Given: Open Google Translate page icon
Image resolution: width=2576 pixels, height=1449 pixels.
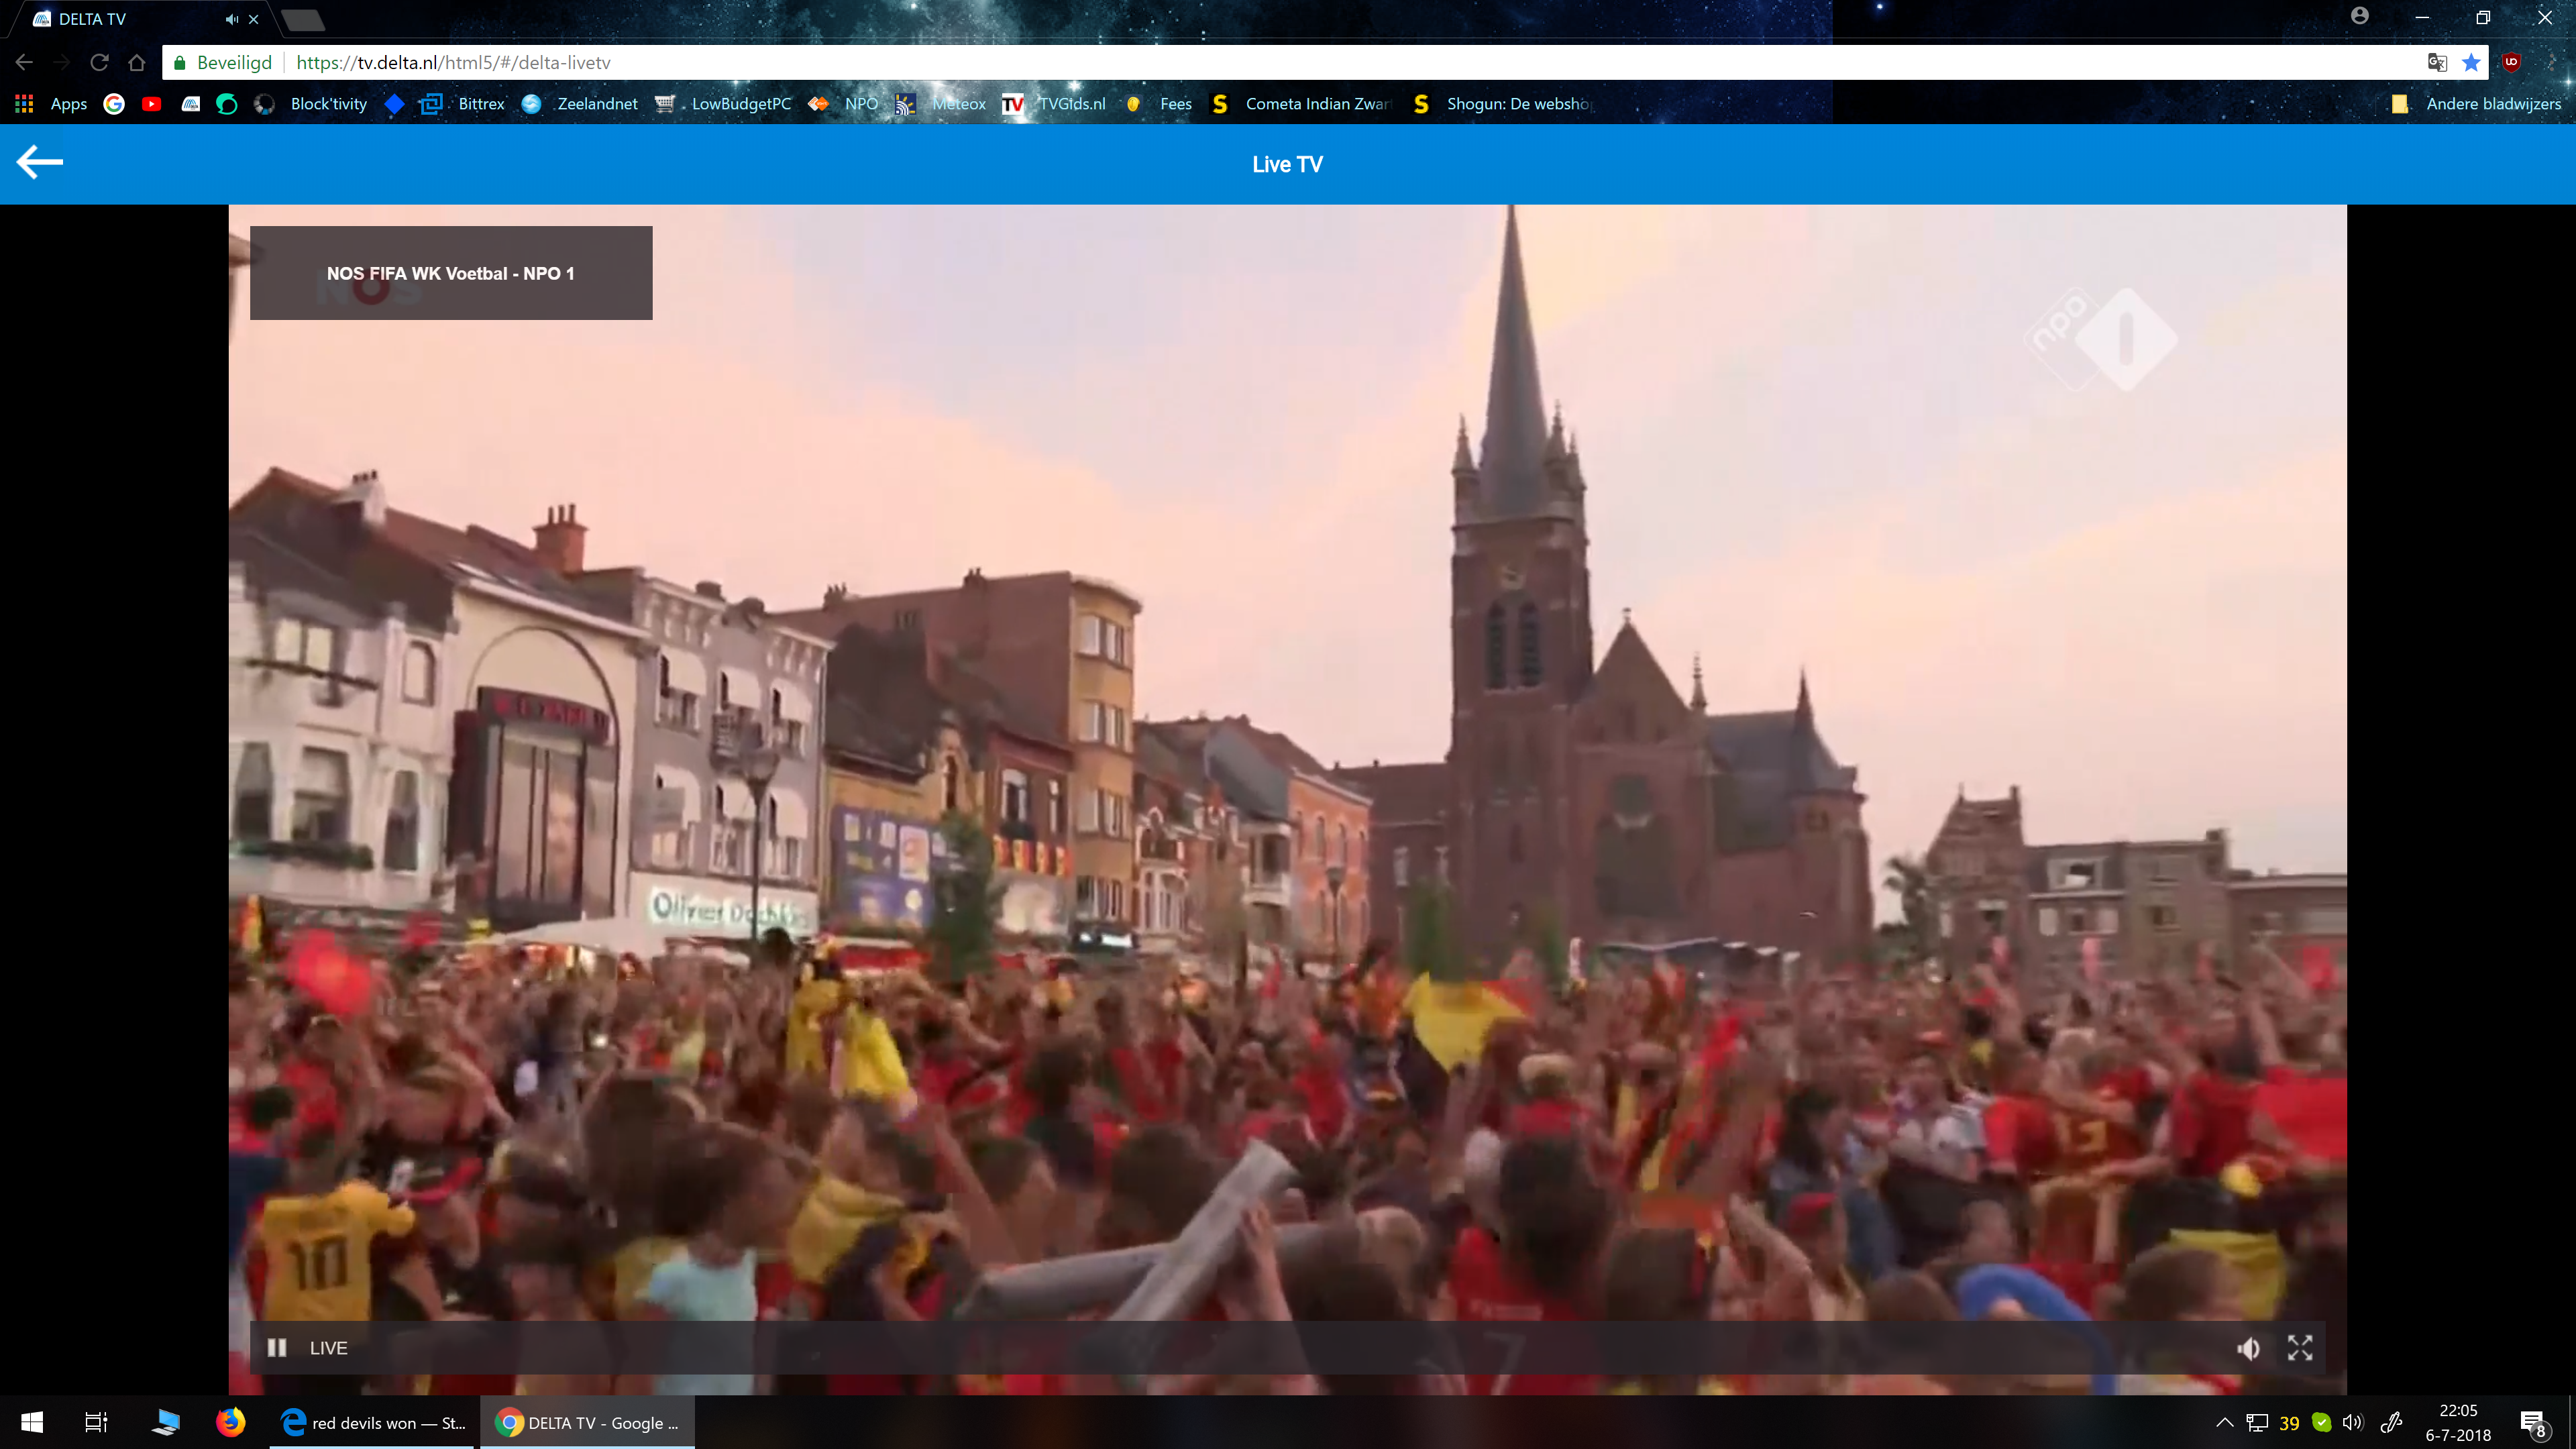Looking at the screenshot, I should point(2437,63).
